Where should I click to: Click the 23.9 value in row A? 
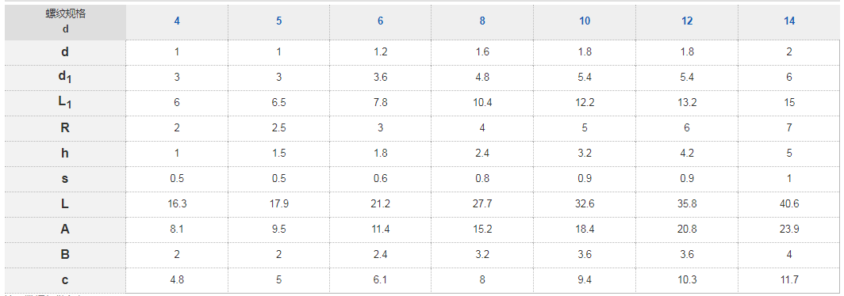tap(789, 229)
